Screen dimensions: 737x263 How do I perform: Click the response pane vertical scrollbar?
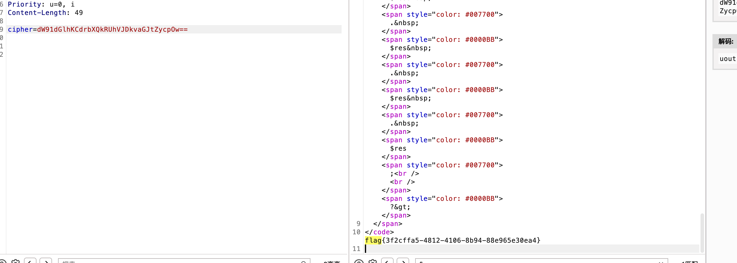coord(702,233)
